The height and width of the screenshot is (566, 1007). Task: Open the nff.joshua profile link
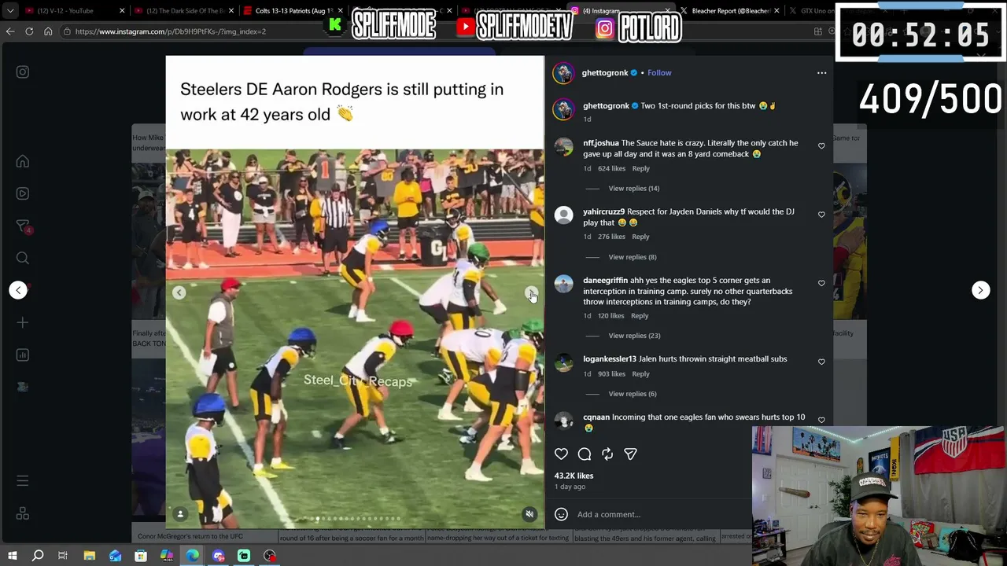[601, 143]
